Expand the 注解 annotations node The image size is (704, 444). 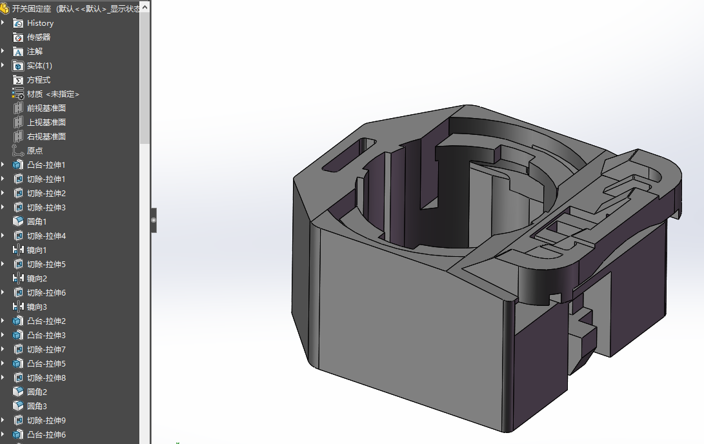point(3,51)
